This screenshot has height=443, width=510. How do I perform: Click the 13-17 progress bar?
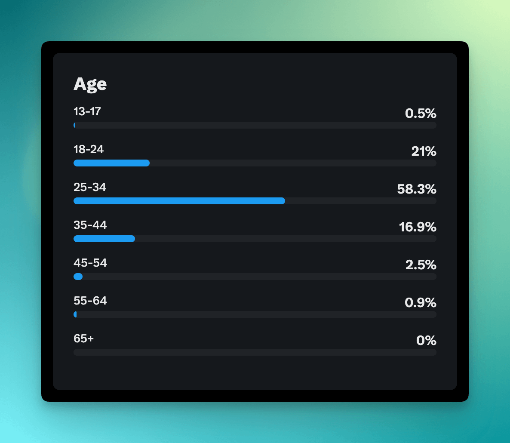(255, 125)
